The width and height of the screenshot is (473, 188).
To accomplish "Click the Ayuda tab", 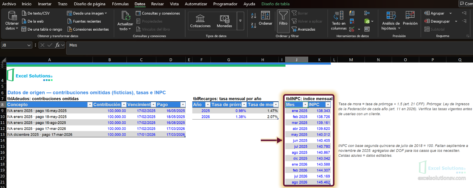I will (249, 4).
